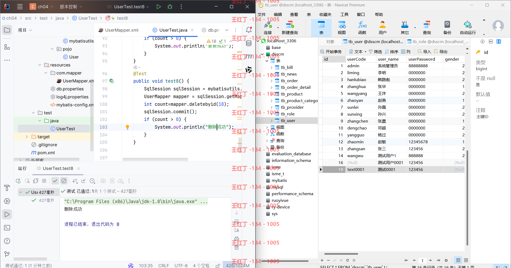Open the ch04 project dropdown

(x=42, y=7)
